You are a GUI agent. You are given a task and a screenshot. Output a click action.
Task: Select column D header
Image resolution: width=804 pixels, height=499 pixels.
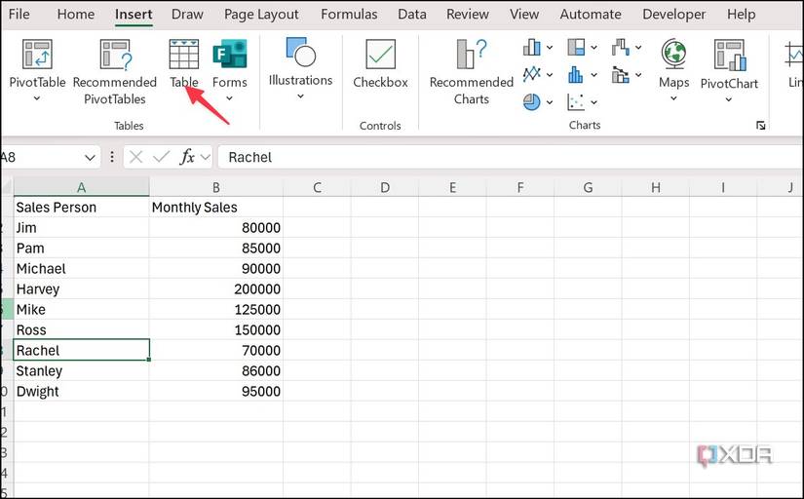point(385,187)
